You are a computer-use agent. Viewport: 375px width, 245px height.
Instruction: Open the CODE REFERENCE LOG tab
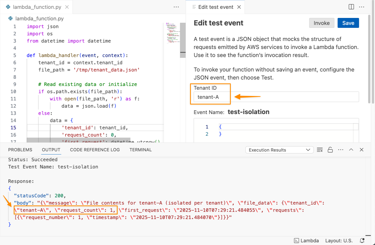point(95,150)
